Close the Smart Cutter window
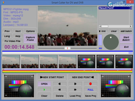The image size is (135, 101). (x=130, y=2)
